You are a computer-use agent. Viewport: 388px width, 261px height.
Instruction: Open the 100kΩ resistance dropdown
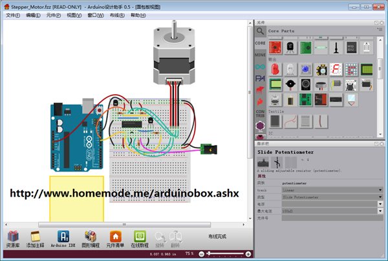click(332, 211)
